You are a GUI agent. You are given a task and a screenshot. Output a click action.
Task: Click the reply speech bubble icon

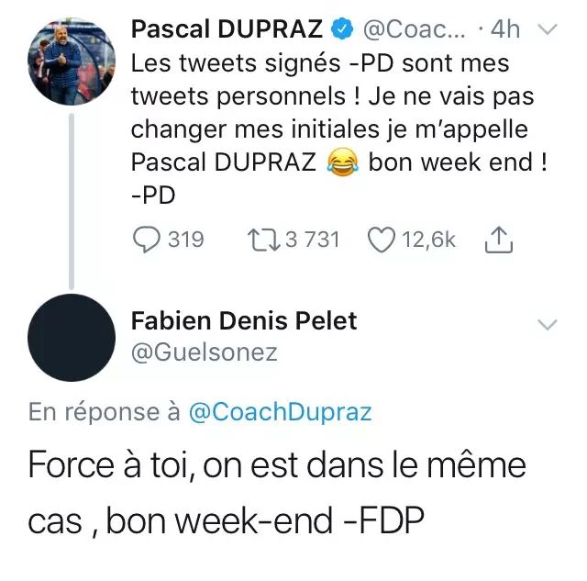coord(147,240)
